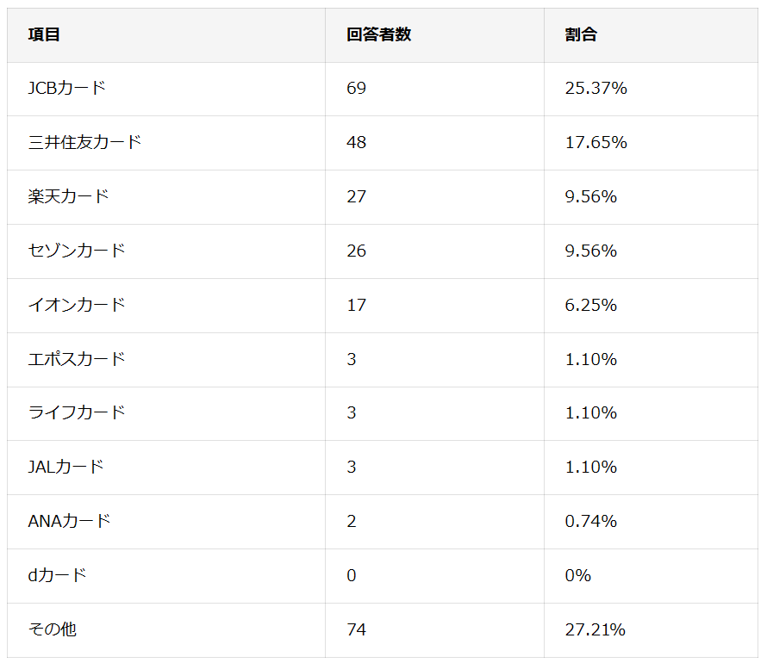Select the ライフカード cell
Image resolution: width=767 pixels, height=663 pixels.
pos(77,412)
